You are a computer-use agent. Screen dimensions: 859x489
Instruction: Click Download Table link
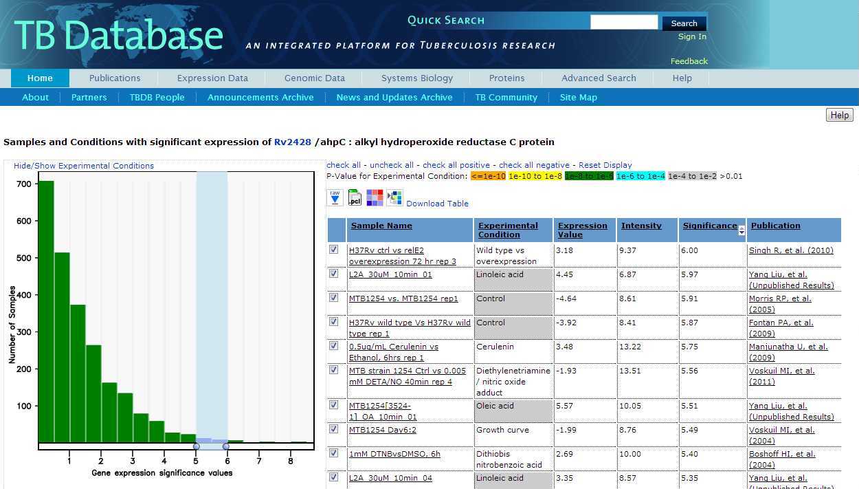click(437, 204)
